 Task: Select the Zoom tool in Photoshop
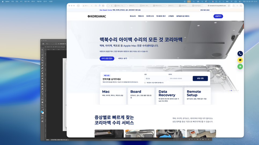(42, 105)
